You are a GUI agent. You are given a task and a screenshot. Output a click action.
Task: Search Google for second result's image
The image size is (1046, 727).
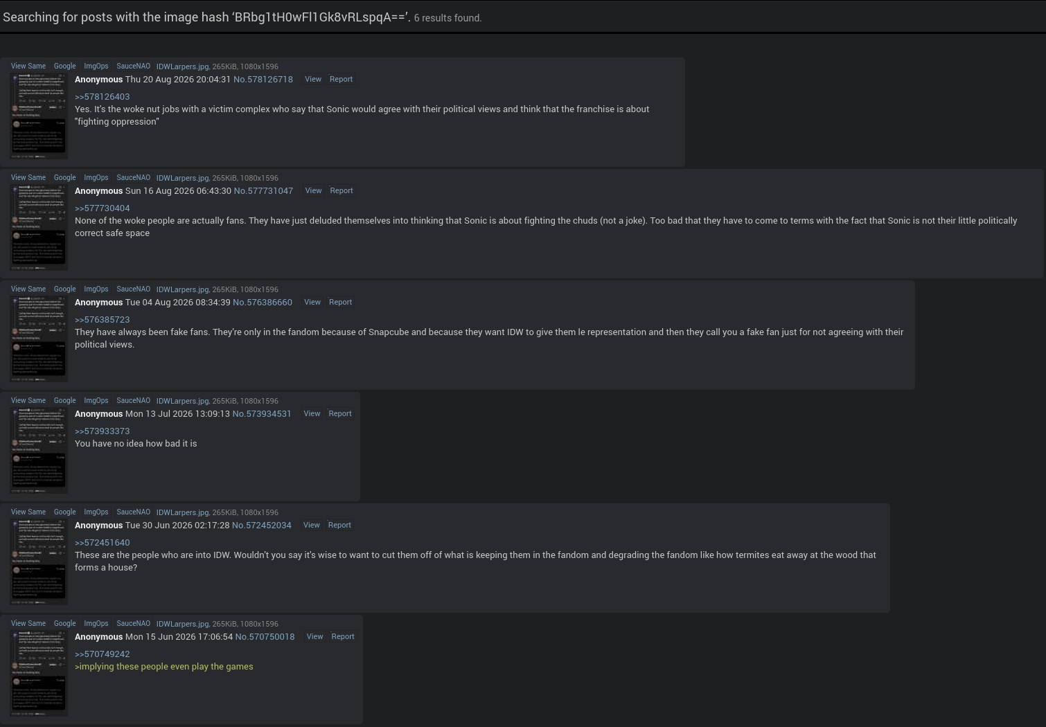pos(65,178)
